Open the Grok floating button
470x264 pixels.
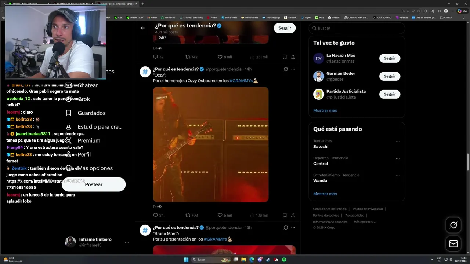tap(453, 225)
